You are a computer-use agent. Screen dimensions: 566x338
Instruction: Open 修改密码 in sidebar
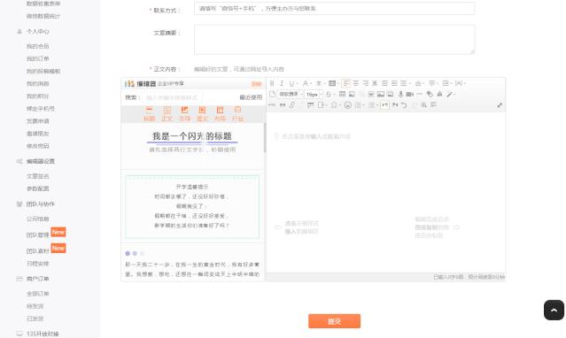coord(37,146)
